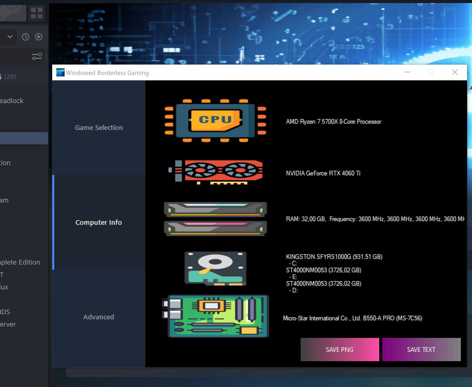Click the graphics card icon

pyautogui.click(x=215, y=172)
